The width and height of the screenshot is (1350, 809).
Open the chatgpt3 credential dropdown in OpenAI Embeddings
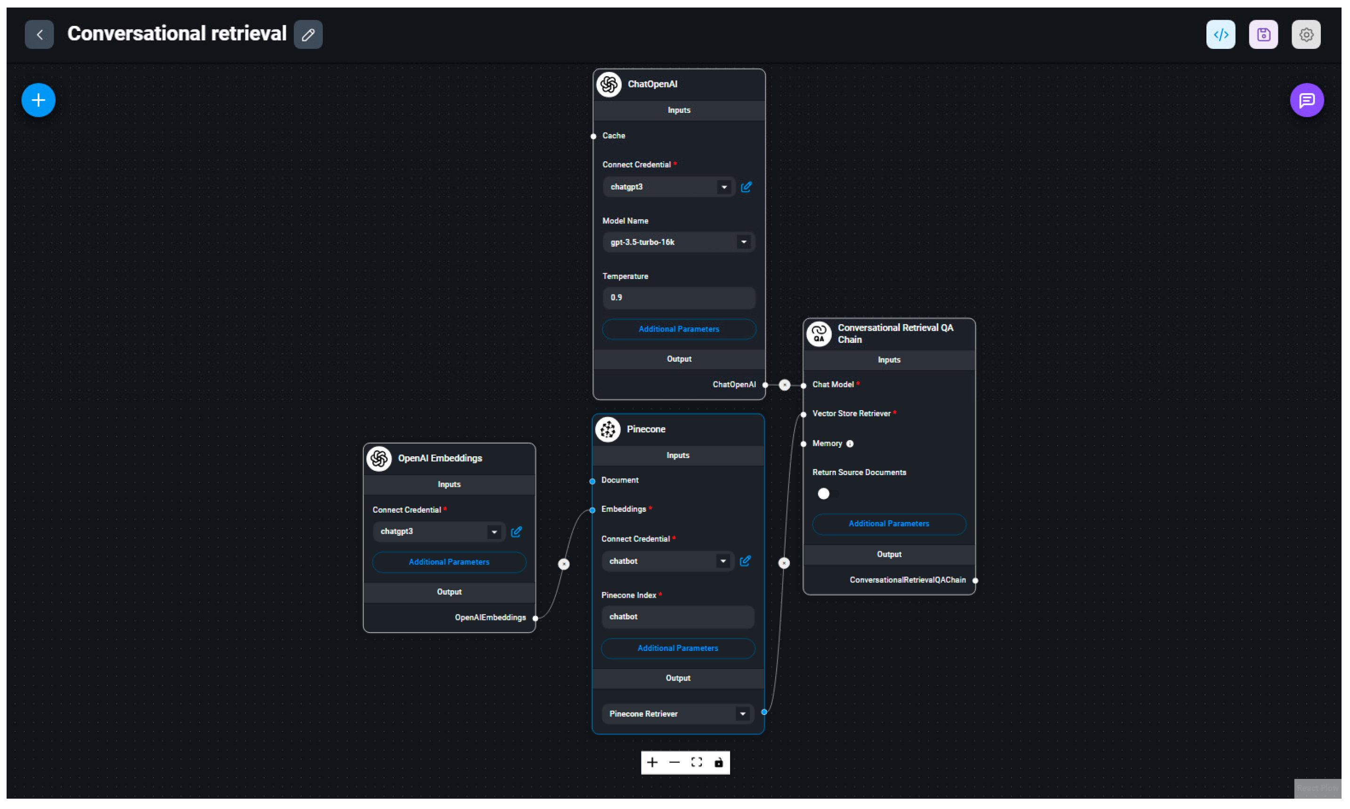pyautogui.click(x=494, y=531)
